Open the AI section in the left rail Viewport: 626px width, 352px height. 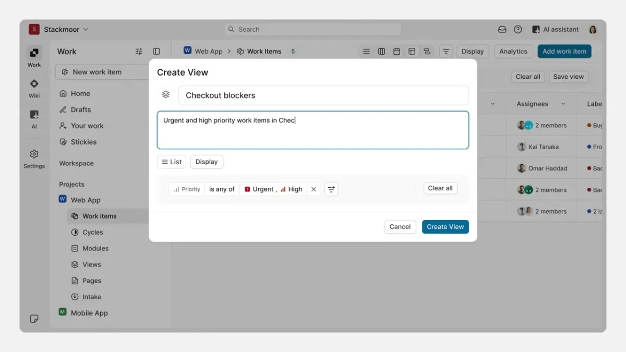click(x=34, y=119)
